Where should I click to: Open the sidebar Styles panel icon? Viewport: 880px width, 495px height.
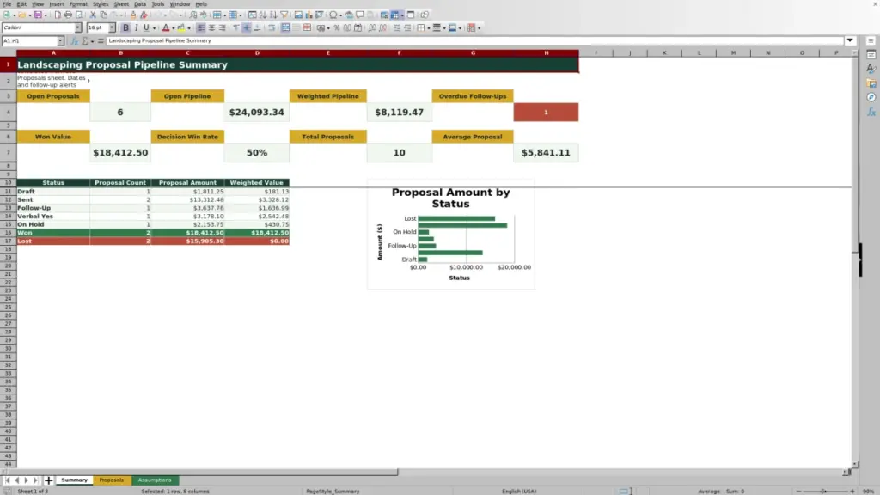pos(871,69)
